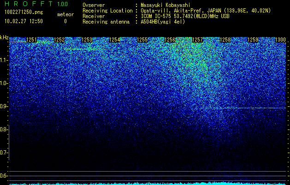Viewport: 290px width, 185px height.
Task: Click the 0.7 frequency axis label
Action: point(4,153)
